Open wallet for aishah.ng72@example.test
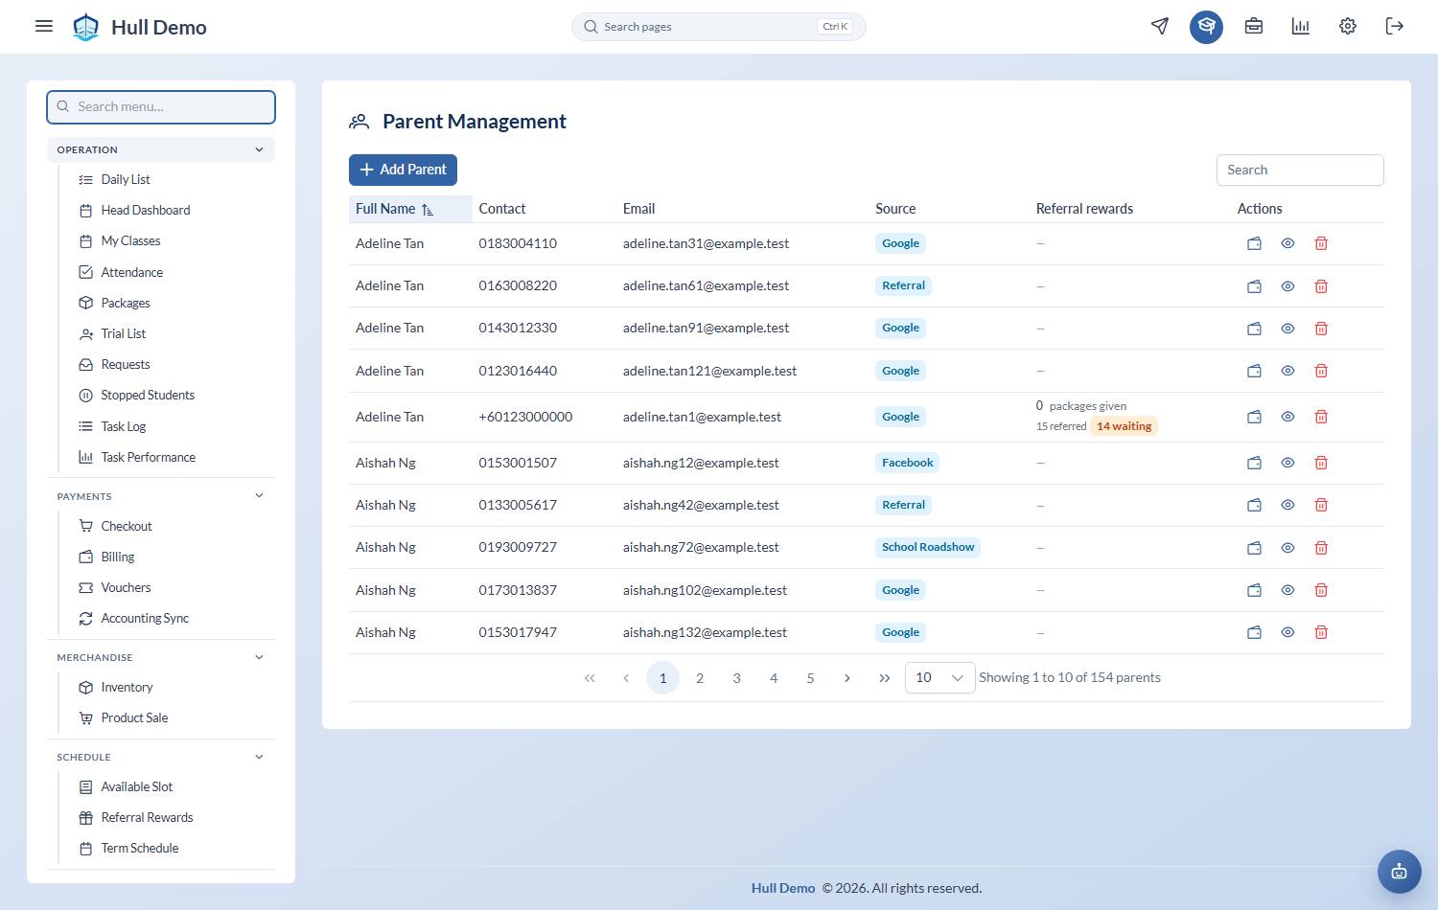The width and height of the screenshot is (1438, 910). (x=1254, y=548)
